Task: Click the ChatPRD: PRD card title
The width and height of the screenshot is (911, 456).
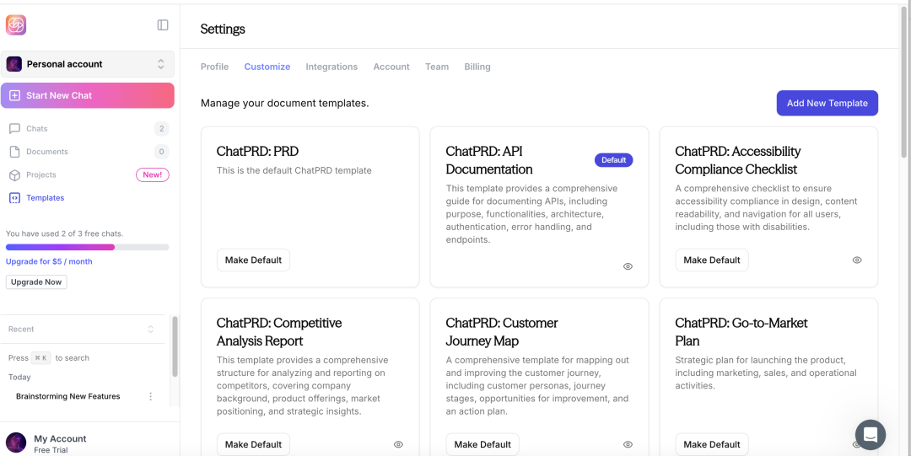Action: tap(257, 152)
